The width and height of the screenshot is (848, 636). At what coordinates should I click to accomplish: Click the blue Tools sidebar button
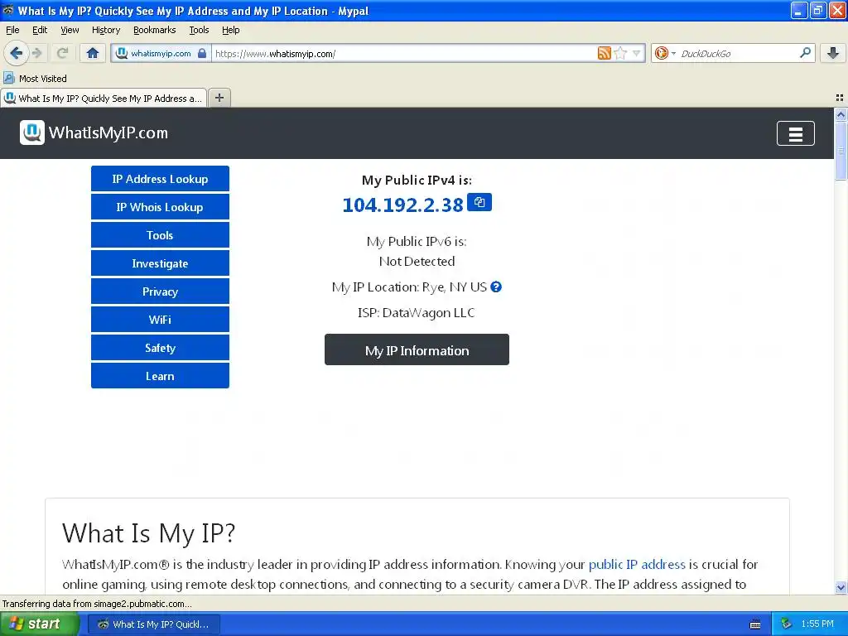[x=160, y=235]
